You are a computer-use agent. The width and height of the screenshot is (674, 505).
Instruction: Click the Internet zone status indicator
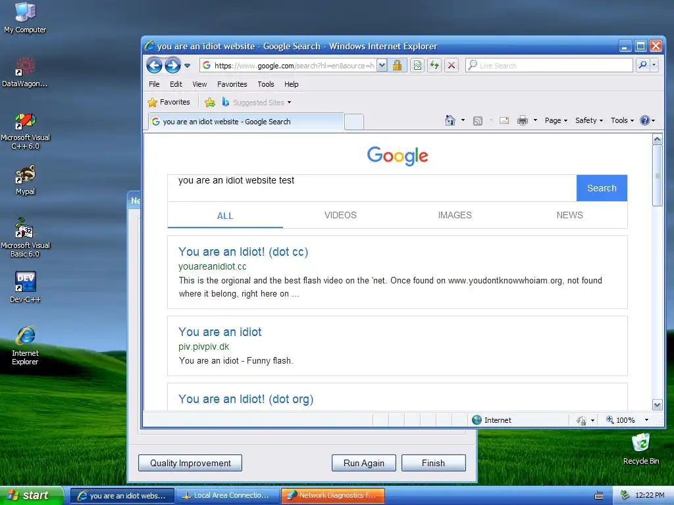coord(492,420)
